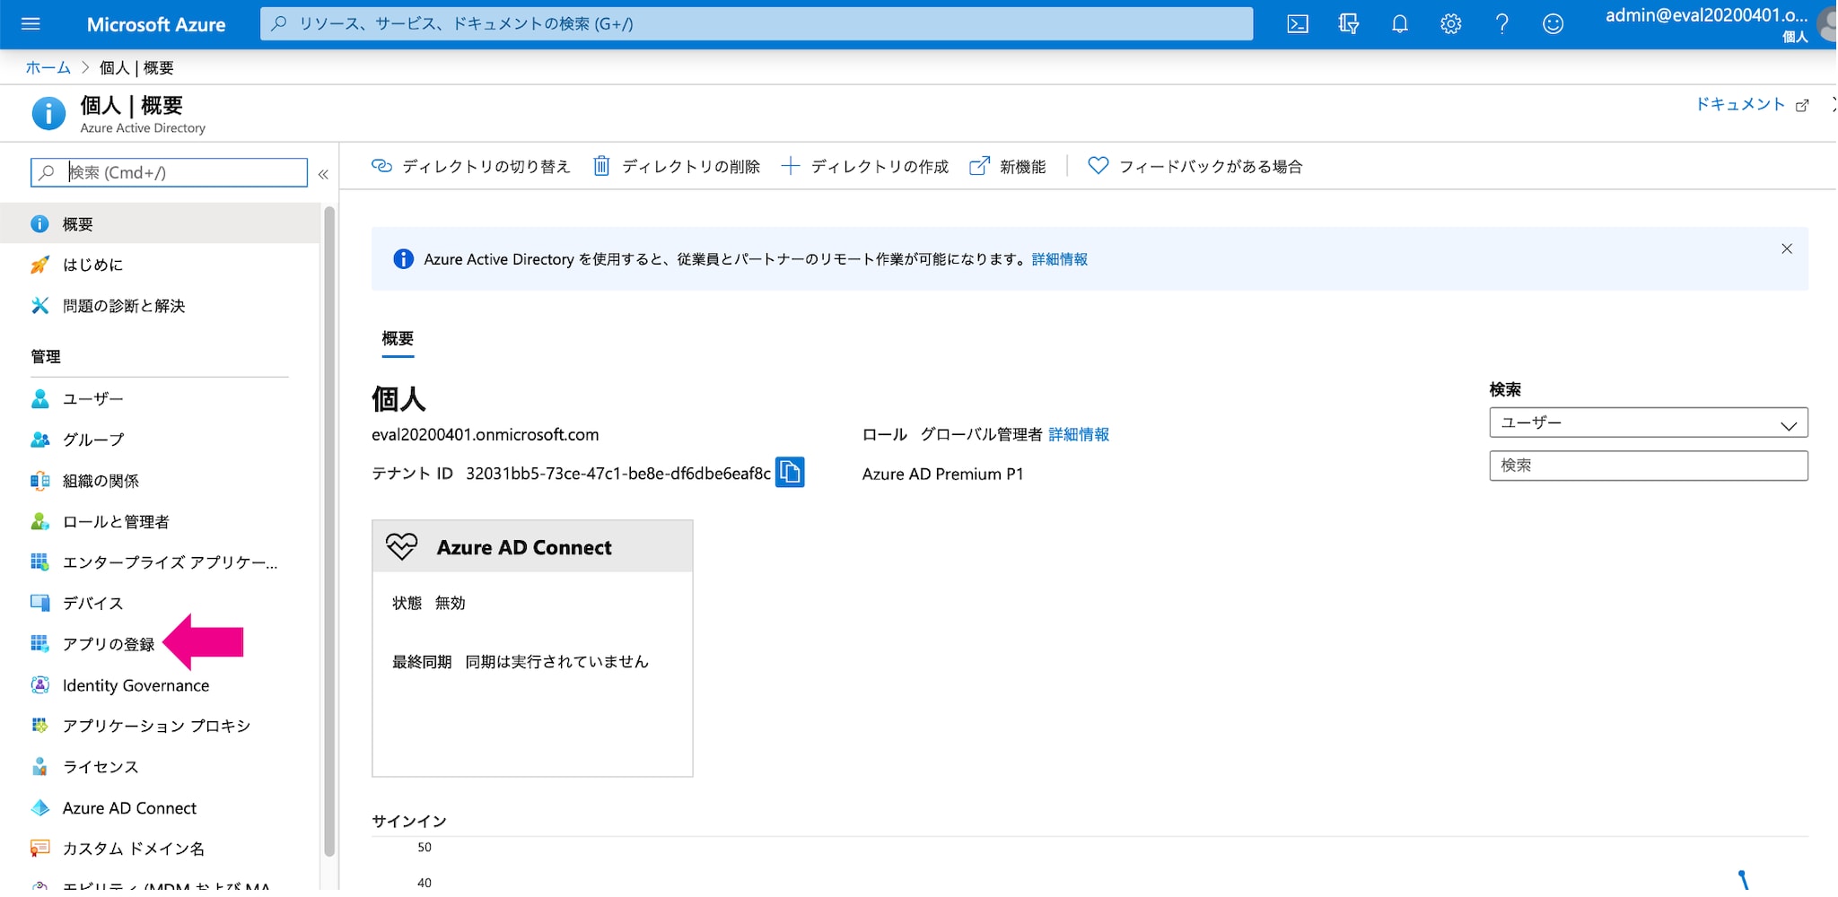
Task: Click the デバイス icon
Action: pos(39,603)
